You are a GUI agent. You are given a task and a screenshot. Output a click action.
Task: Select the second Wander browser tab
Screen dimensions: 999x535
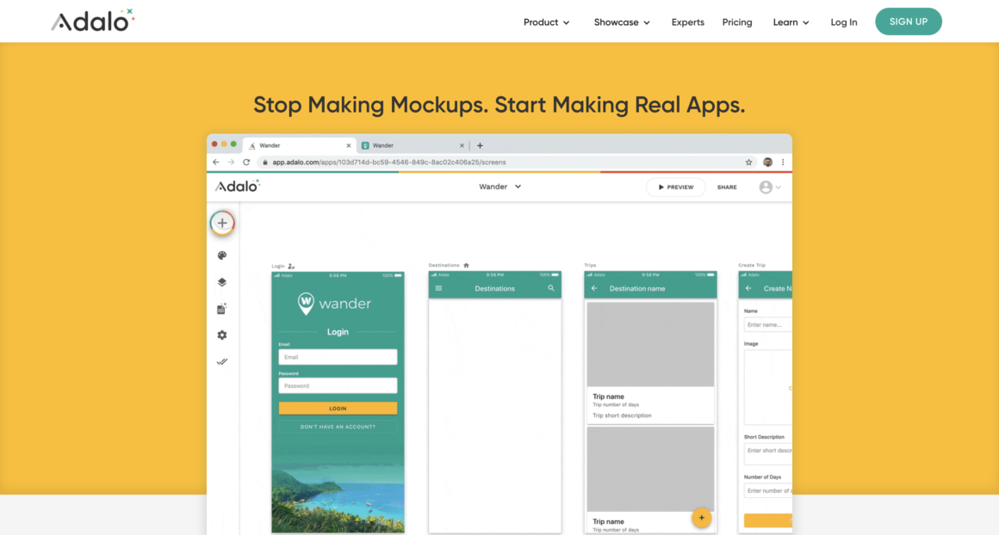(413, 145)
